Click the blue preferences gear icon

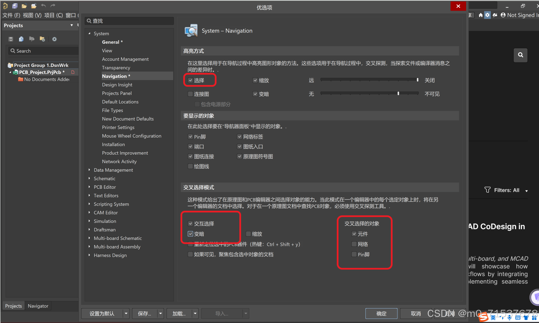[487, 15]
